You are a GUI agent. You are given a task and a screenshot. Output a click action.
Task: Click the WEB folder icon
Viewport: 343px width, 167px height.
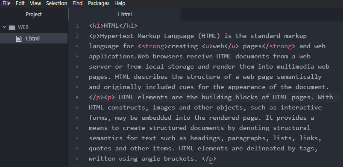(12, 27)
